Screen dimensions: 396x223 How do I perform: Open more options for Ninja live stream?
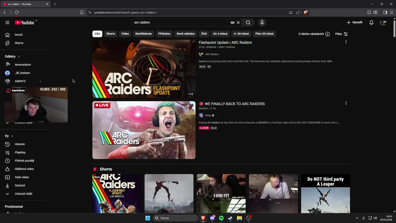(x=346, y=103)
